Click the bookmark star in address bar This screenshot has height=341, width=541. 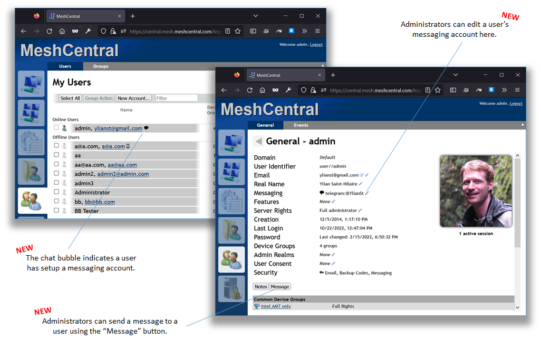(x=437, y=90)
